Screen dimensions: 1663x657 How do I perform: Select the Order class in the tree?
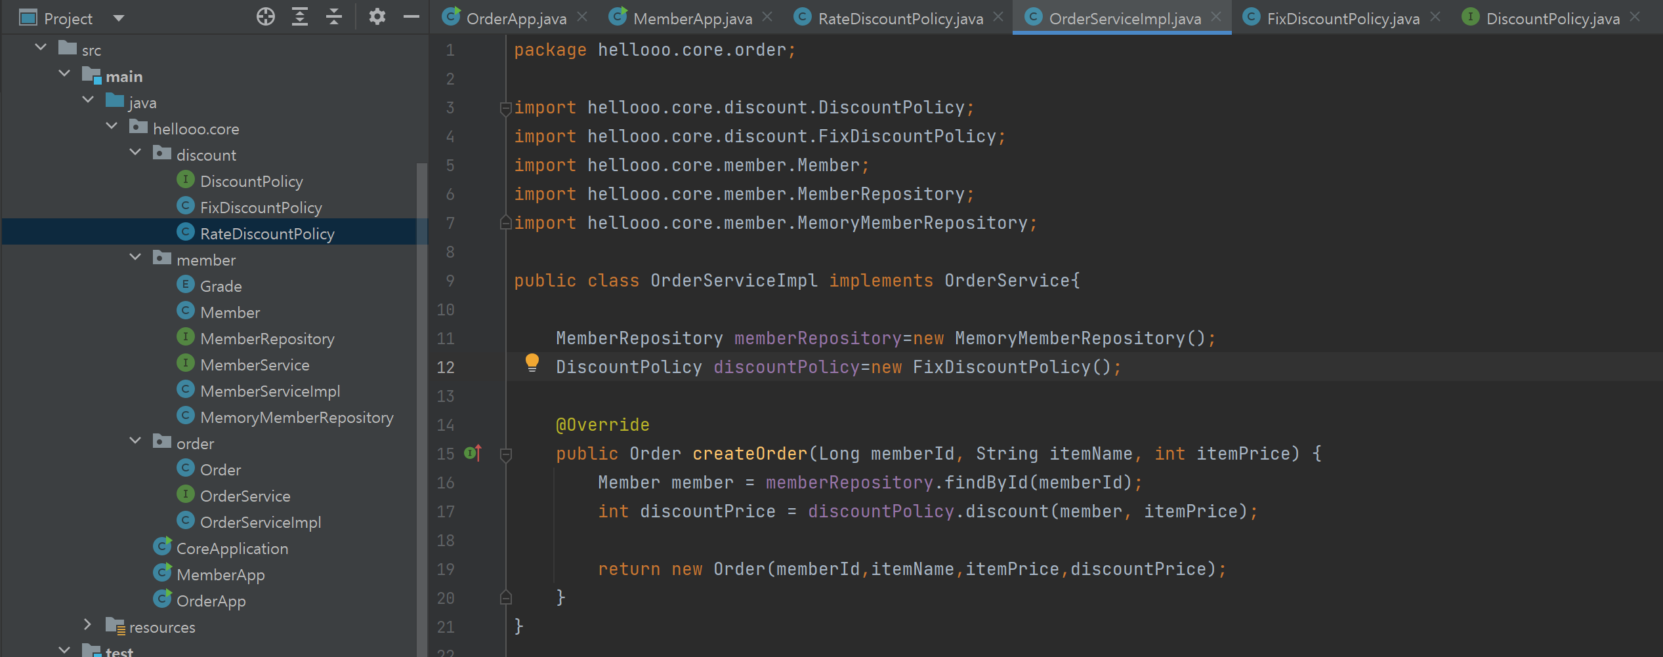[221, 469]
